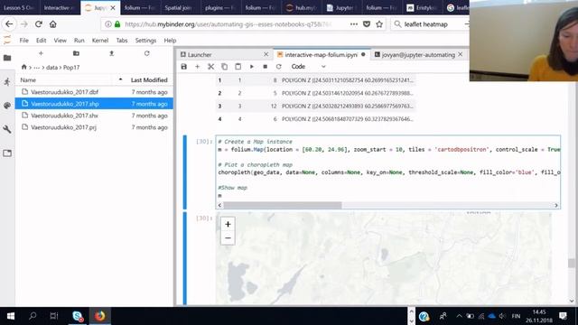
Task: Open Skype from the taskbar
Action: click(78, 316)
